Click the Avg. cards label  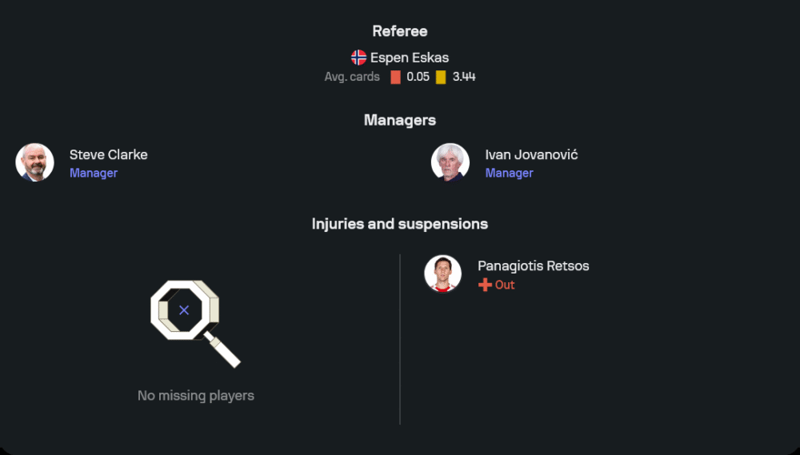point(352,77)
